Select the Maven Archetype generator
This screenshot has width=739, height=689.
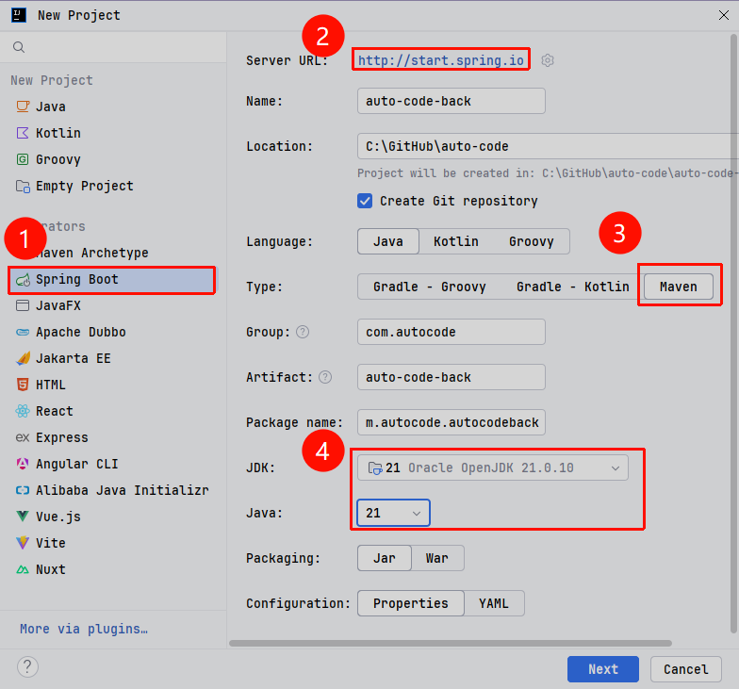point(113,253)
